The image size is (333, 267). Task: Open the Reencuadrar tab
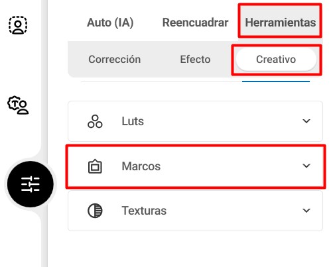coord(195,23)
